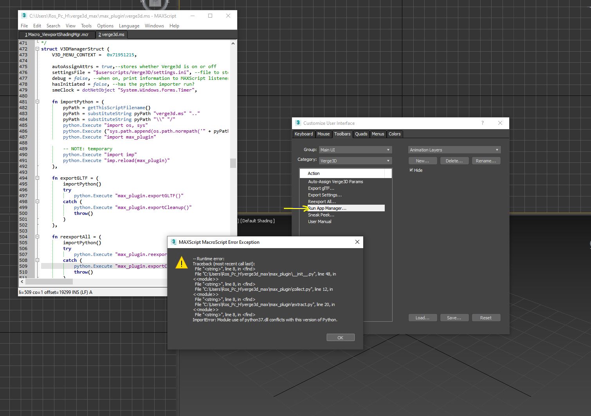Click Save... button in Customize dialog
Screen dimensions: 591x416
click(454, 318)
